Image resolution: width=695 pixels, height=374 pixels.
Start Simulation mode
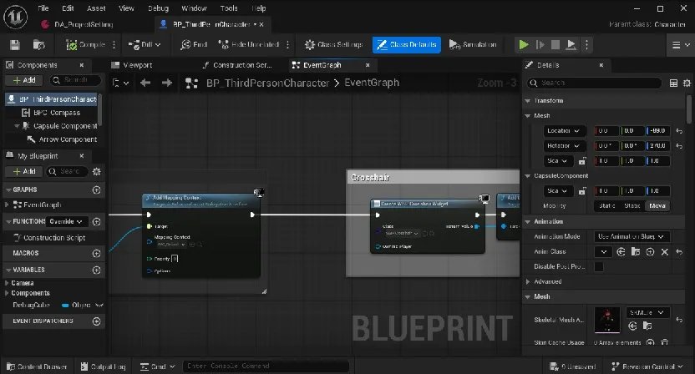[x=473, y=45]
